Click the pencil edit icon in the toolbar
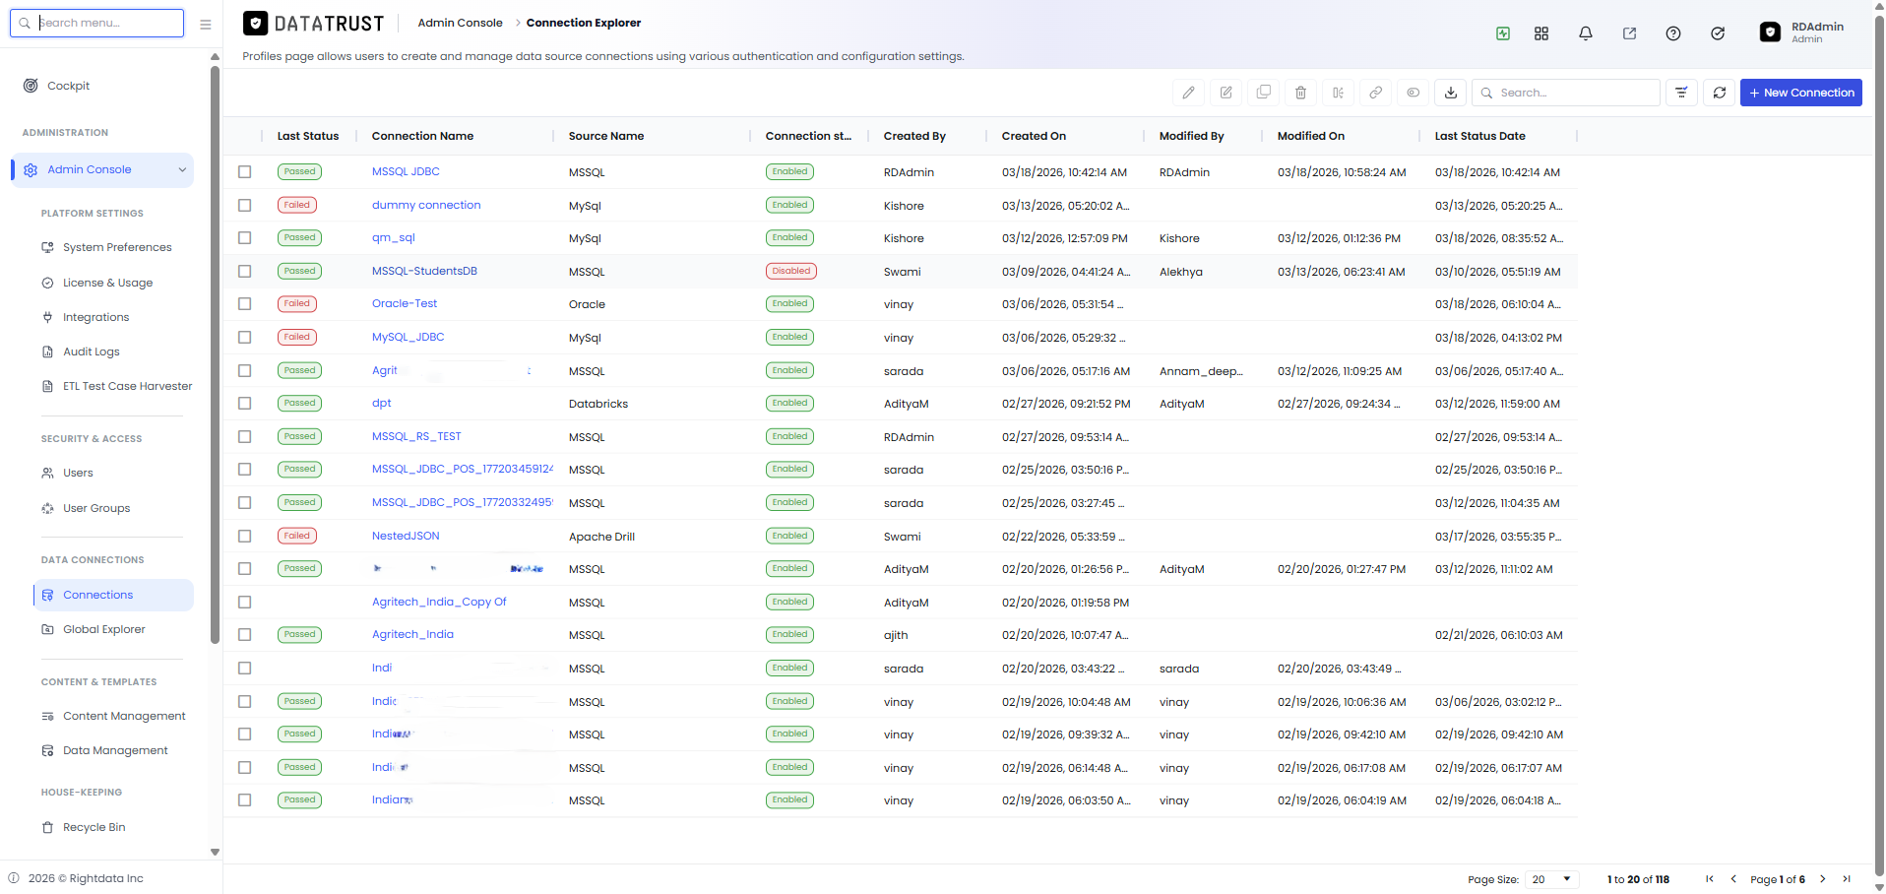This screenshot has height=894, width=1886. click(1188, 93)
